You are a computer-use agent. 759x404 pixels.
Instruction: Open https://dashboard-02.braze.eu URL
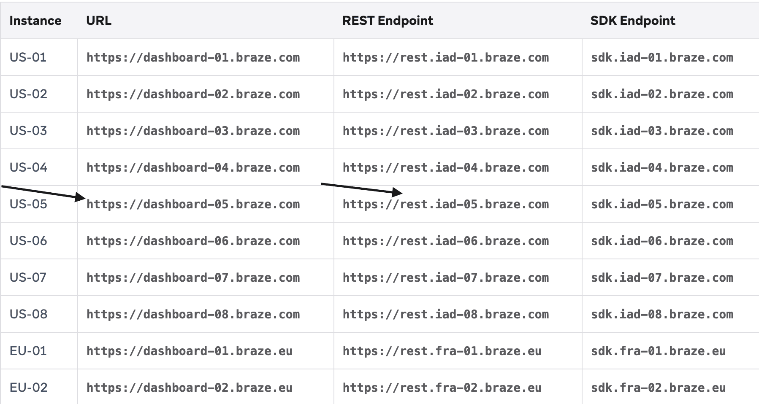click(190, 388)
